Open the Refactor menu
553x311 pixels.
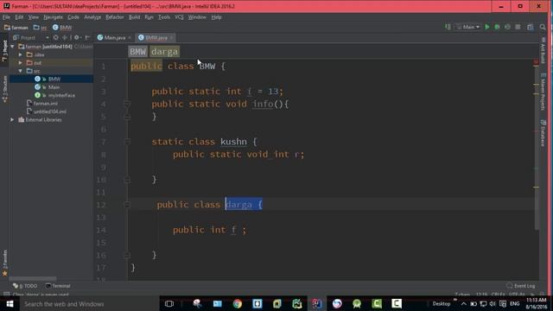pos(115,17)
